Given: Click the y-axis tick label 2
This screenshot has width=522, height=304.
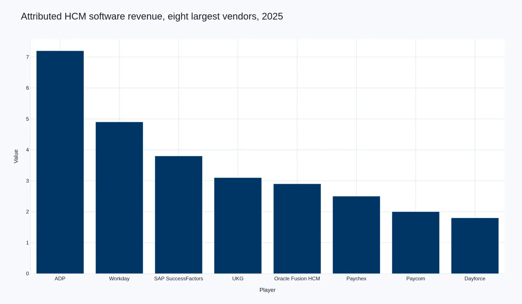Looking at the screenshot, I should coord(27,212).
